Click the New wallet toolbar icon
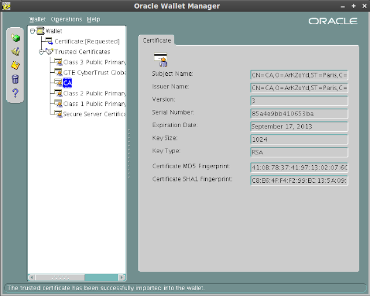 tap(16, 38)
